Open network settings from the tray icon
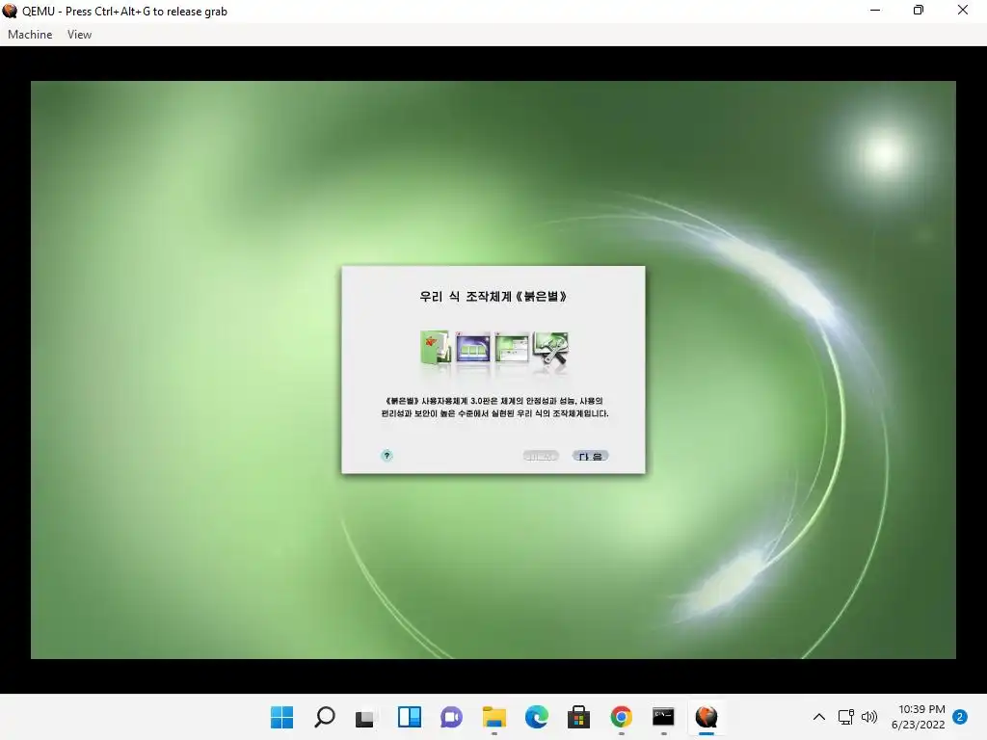 [845, 717]
